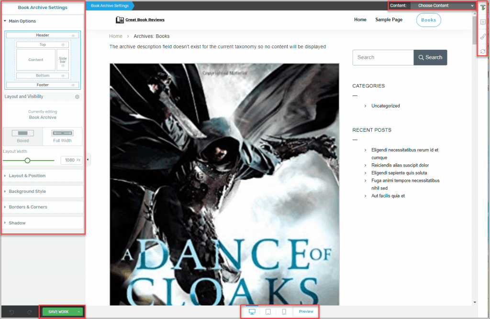Expand the Borders & Corners section
Image resolution: width=490 pixels, height=319 pixels.
point(28,207)
